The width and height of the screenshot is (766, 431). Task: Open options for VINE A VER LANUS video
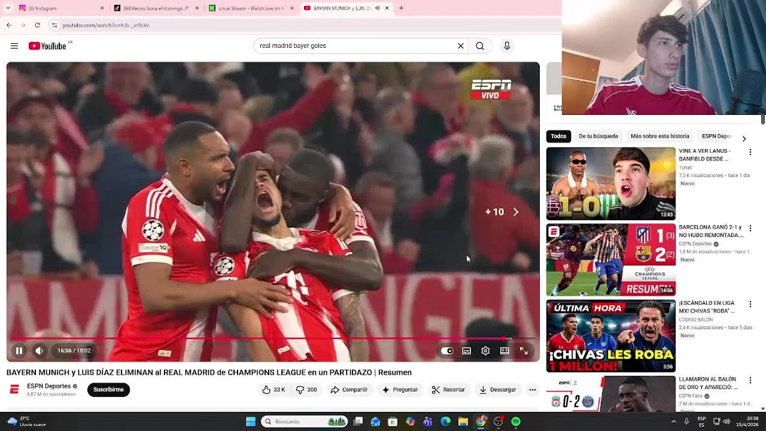(750, 152)
